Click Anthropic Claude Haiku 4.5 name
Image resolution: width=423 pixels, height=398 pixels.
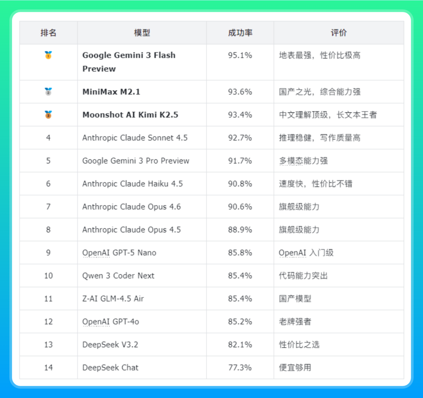[x=132, y=184]
